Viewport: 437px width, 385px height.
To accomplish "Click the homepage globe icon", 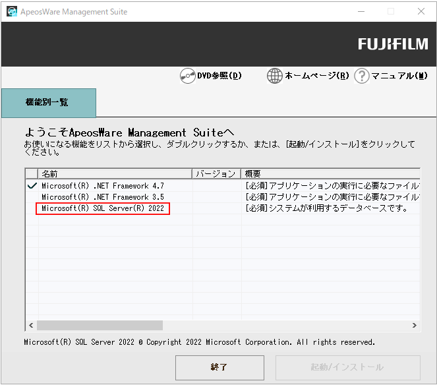I will (275, 76).
